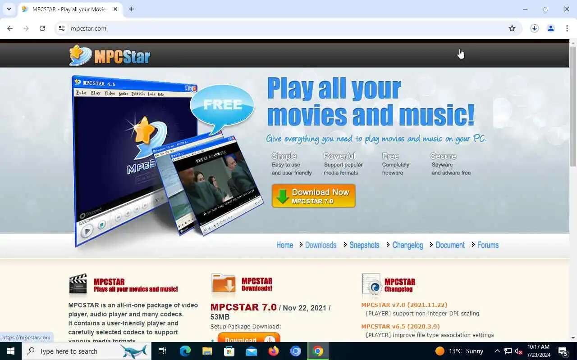Reload the mpcstar.com page

pyautogui.click(x=42, y=28)
